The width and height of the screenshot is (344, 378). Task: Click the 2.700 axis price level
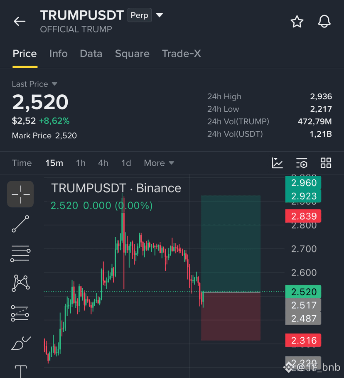pos(304,249)
